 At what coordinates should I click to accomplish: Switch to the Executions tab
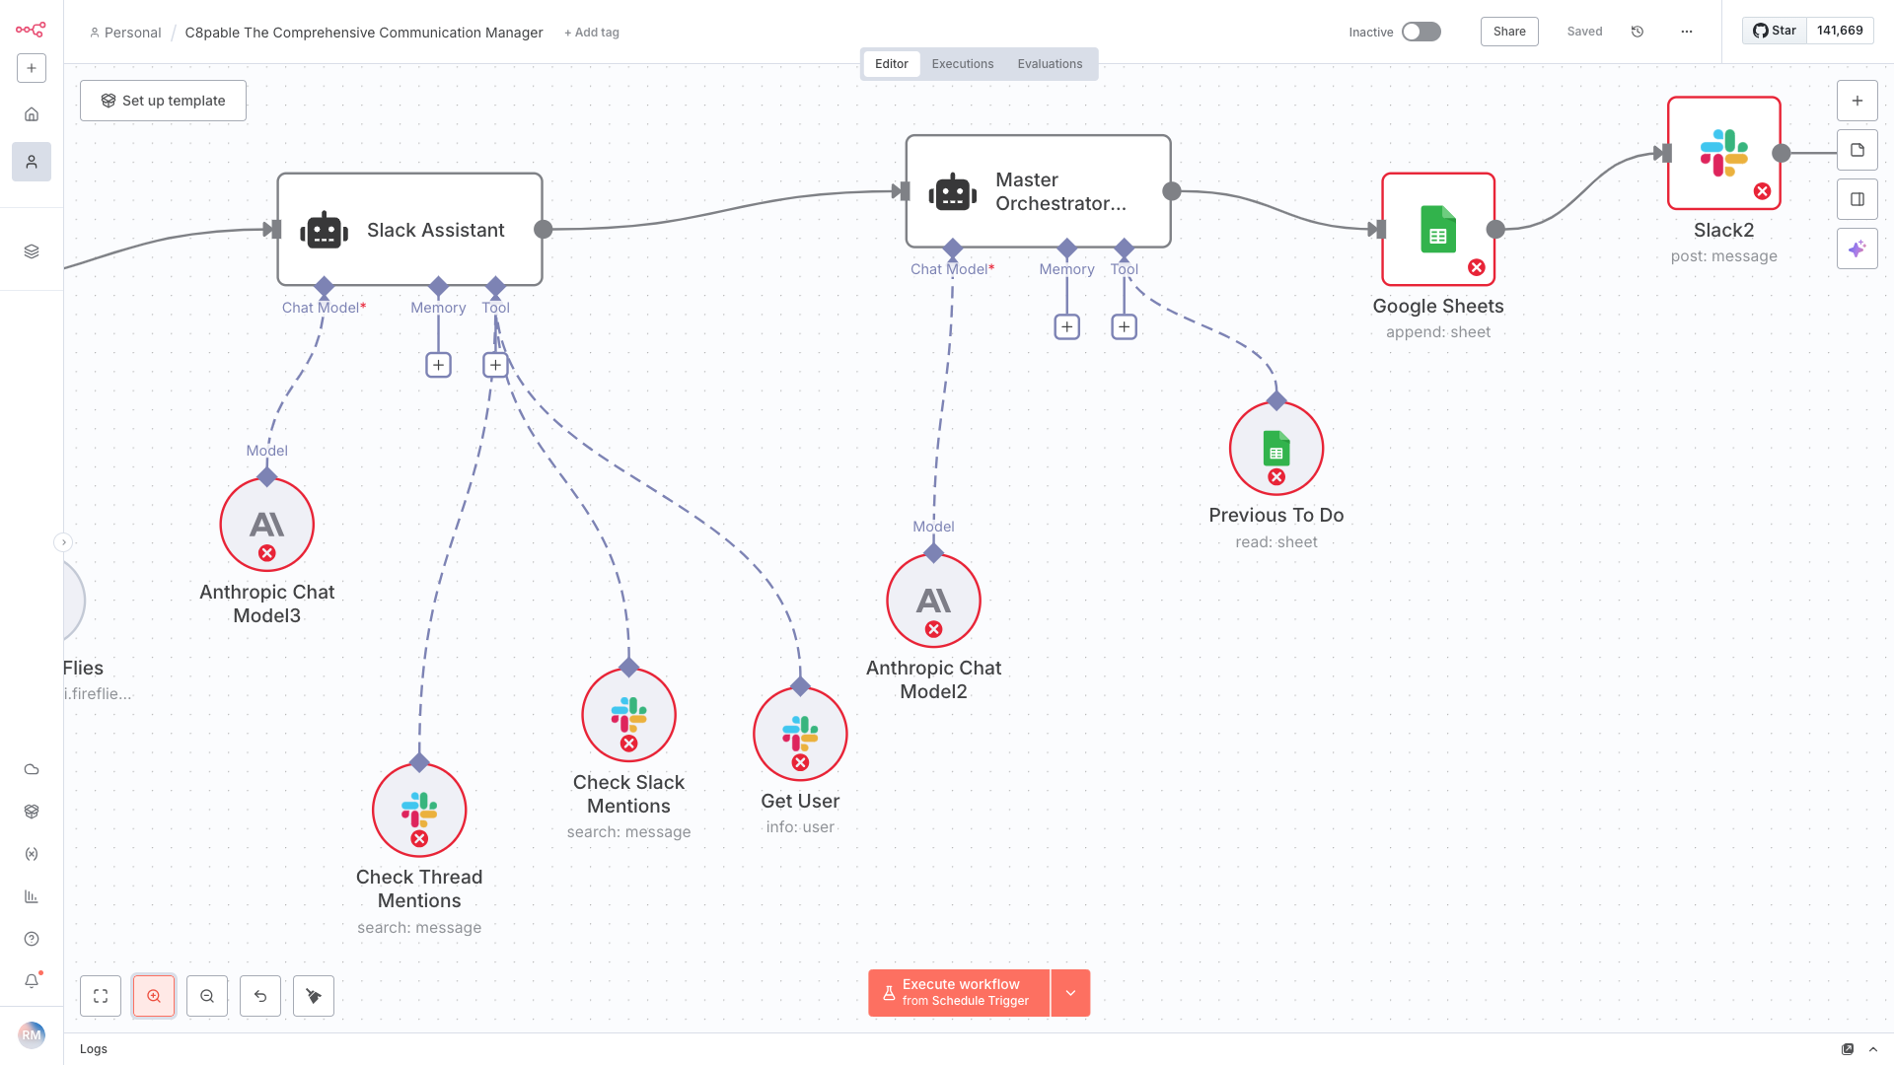[963, 64]
